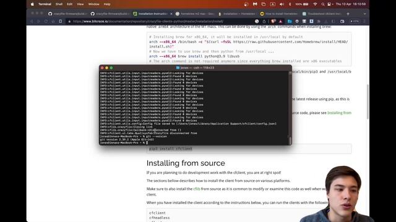Click the pip3 install cfclient code
The width and height of the screenshot is (396, 222).
tap(171, 149)
